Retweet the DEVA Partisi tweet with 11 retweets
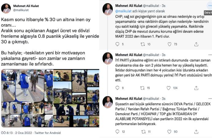 click(143, 132)
